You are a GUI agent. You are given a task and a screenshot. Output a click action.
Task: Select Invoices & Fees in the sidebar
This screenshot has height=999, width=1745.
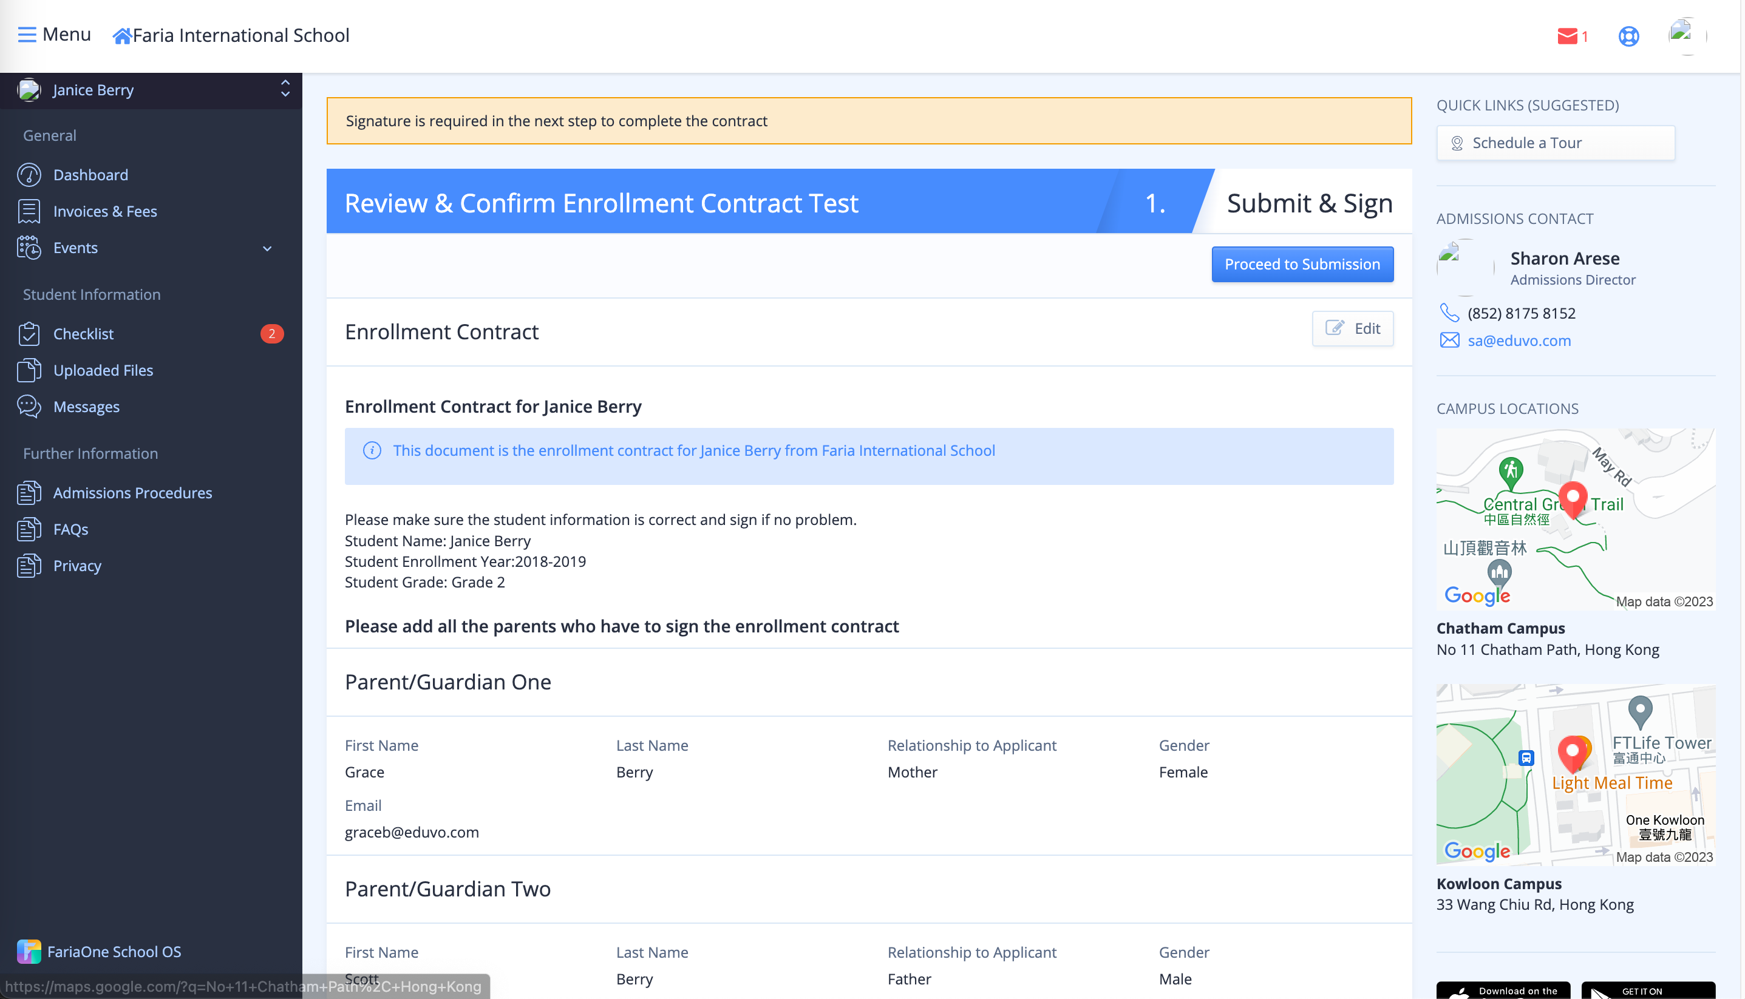pos(105,211)
